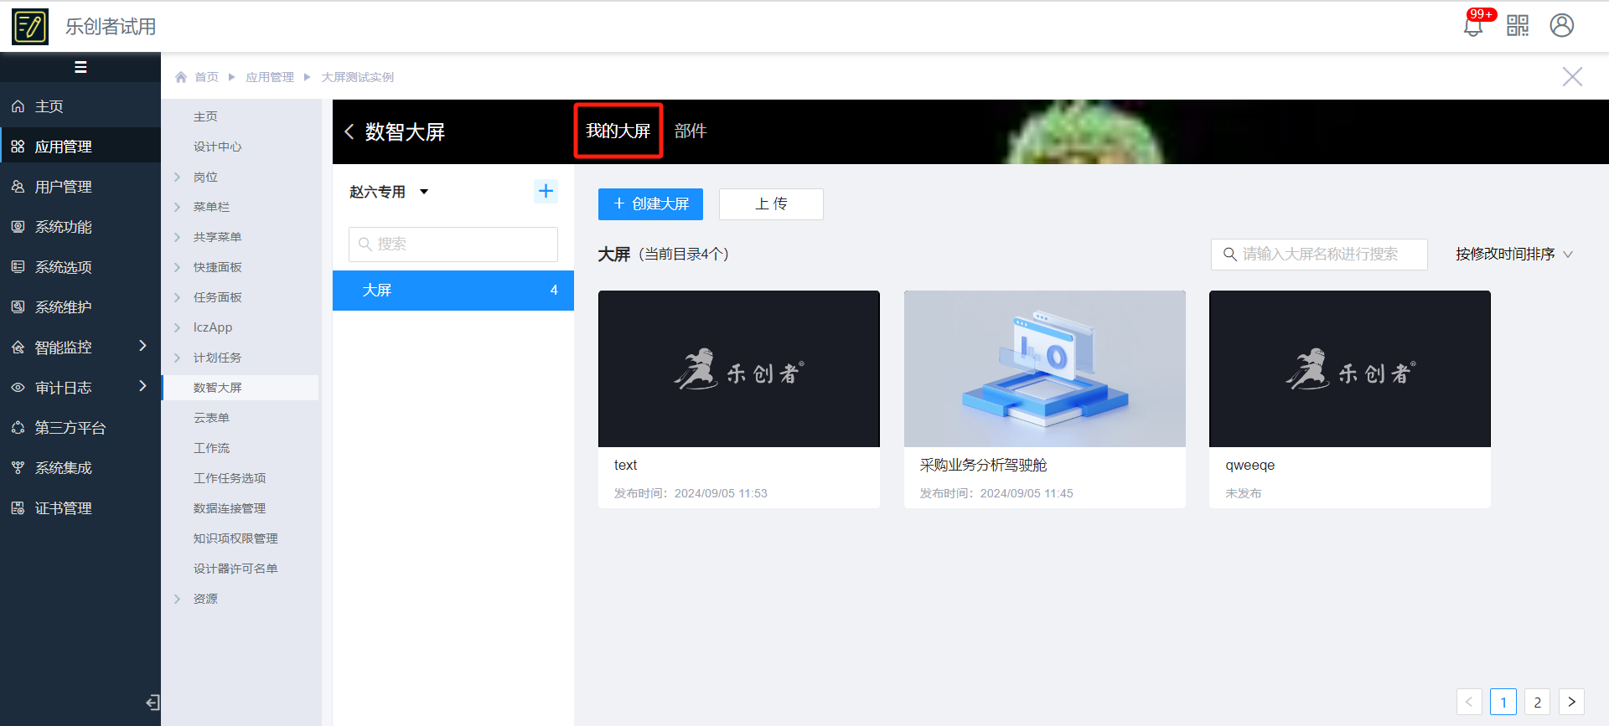Click the 创建大屏 button
The width and height of the screenshot is (1609, 726).
[650, 204]
